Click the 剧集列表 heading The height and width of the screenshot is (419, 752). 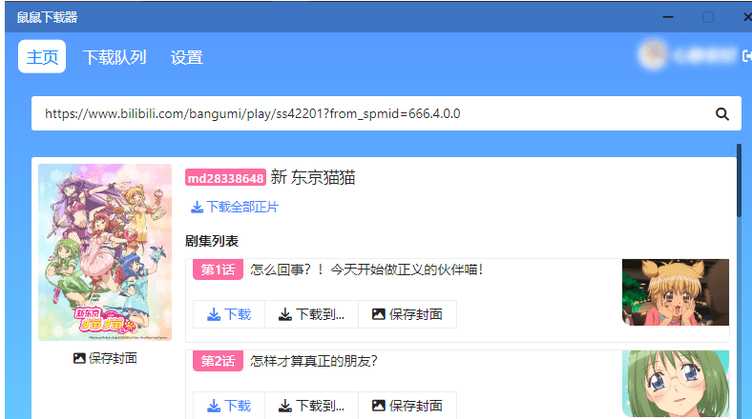(x=212, y=241)
